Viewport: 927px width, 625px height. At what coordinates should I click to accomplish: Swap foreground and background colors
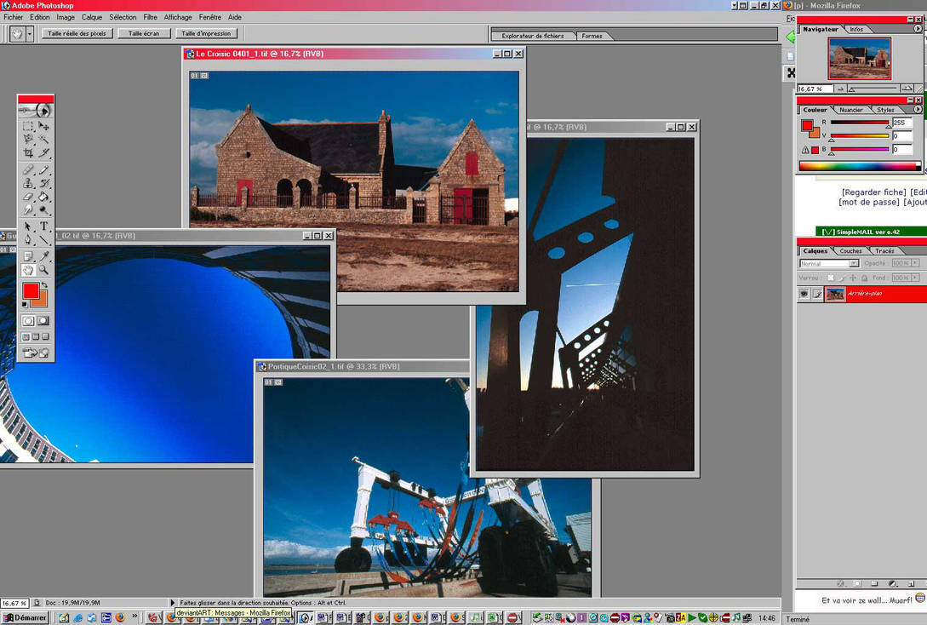pos(45,285)
